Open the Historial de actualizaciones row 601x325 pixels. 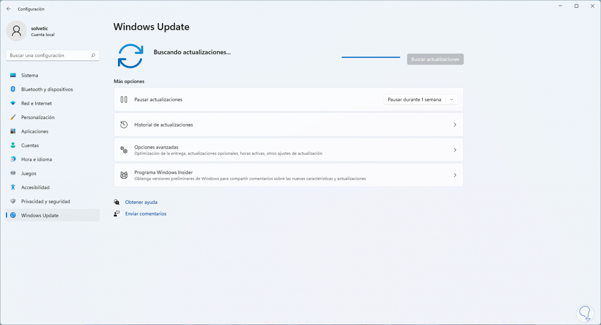[288, 125]
